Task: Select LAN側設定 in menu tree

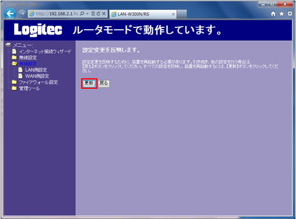Action: [x=33, y=70]
